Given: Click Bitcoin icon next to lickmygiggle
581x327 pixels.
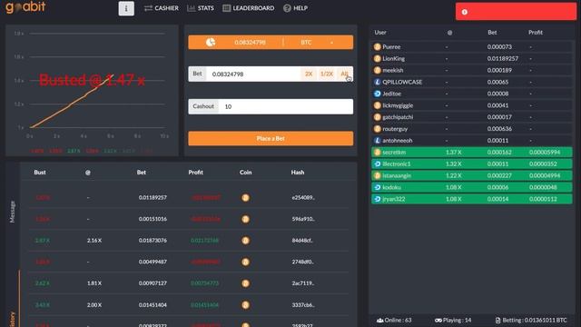Looking at the screenshot, I should coord(378,105).
